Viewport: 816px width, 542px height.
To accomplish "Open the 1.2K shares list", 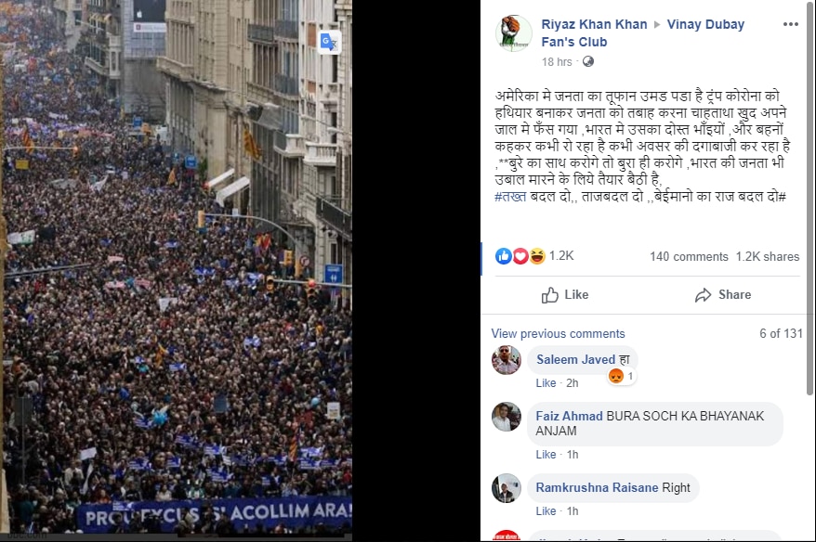I will point(767,257).
